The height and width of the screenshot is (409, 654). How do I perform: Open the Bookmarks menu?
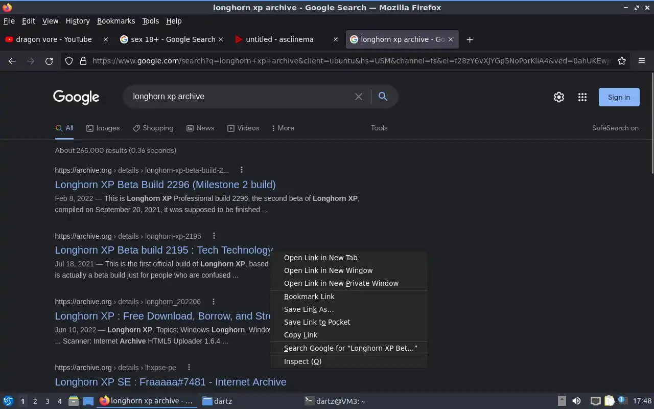click(116, 21)
